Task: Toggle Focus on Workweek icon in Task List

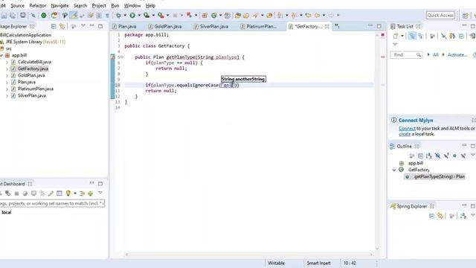Action: (433, 36)
